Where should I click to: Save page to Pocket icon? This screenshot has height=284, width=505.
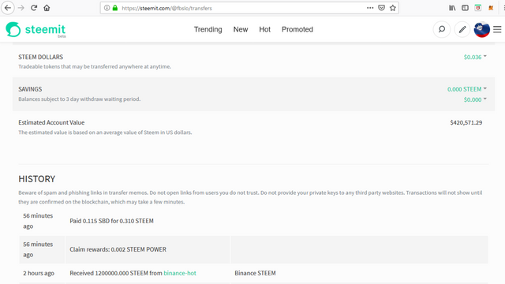(381, 8)
